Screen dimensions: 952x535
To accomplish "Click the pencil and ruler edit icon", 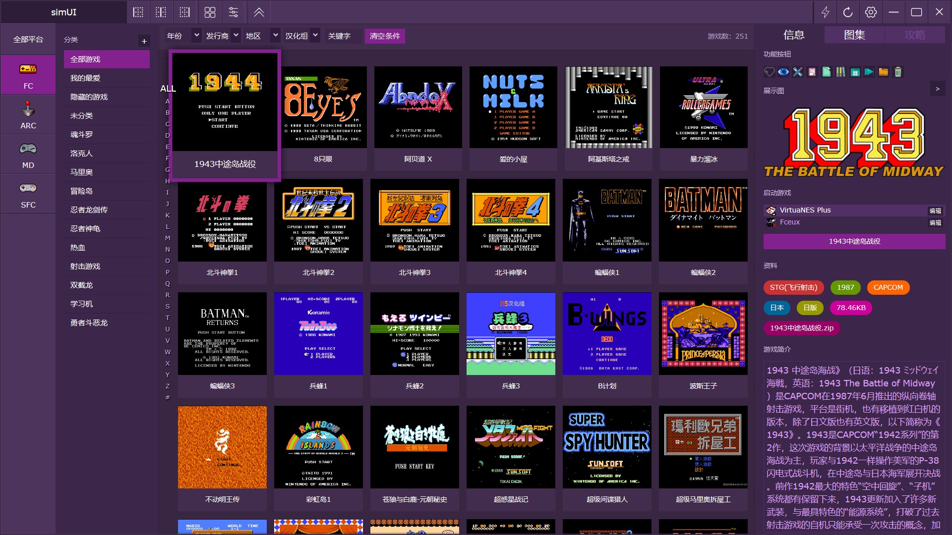I will pyautogui.click(x=798, y=72).
